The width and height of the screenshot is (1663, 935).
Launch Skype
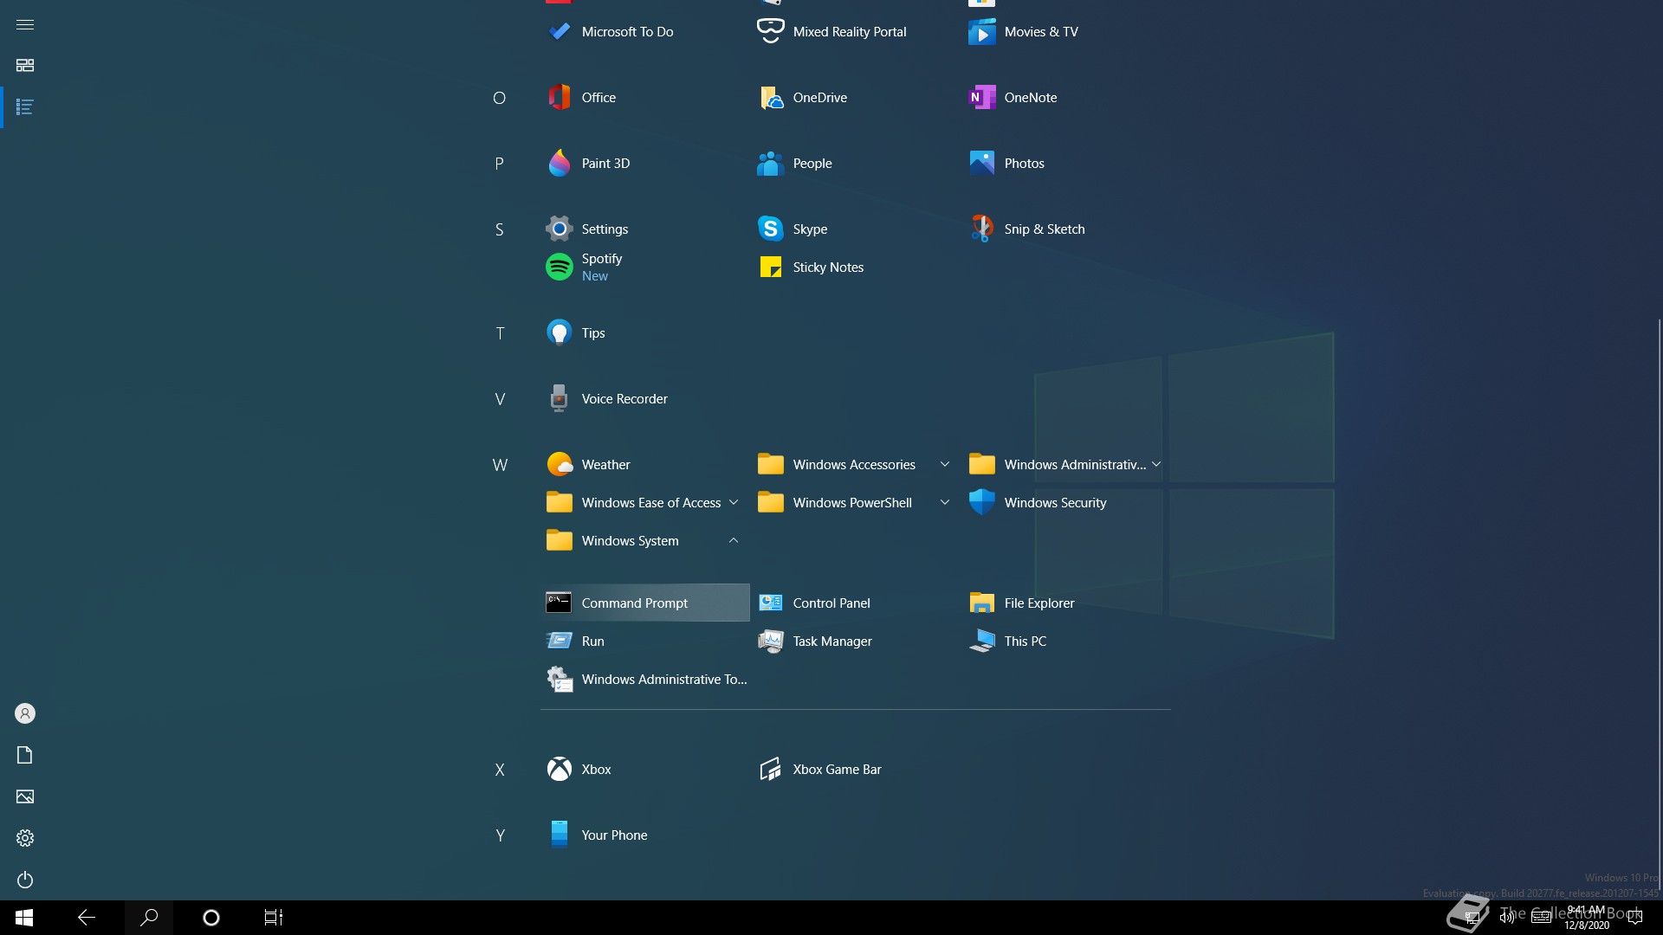pyautogui.click(x=856, y=229)
